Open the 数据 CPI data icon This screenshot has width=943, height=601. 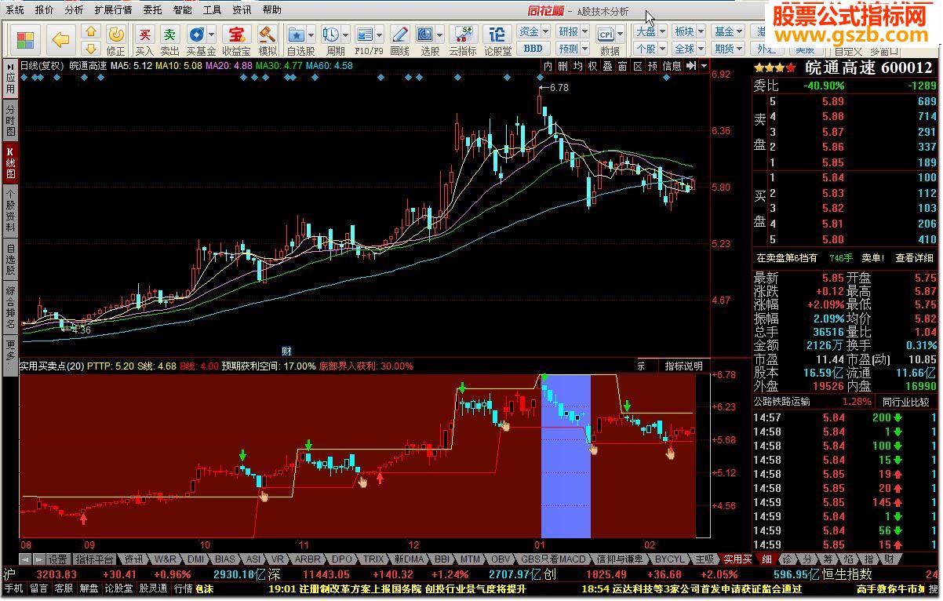pos(606,34)
